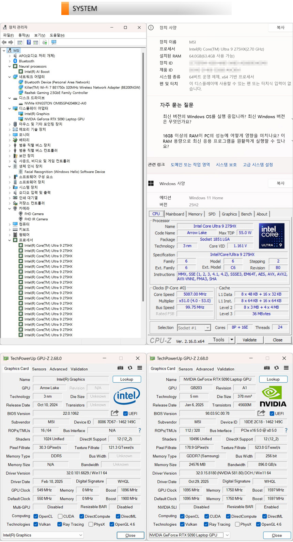Click the scan for hardware changes toolbar icon

53,43
